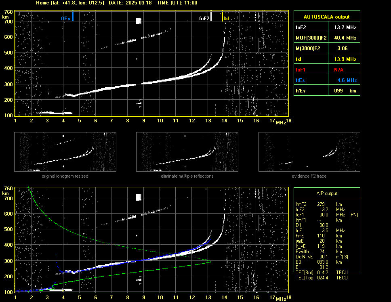Select the h_vE 119 km row

pyautogui.click(x=319, y=246)
